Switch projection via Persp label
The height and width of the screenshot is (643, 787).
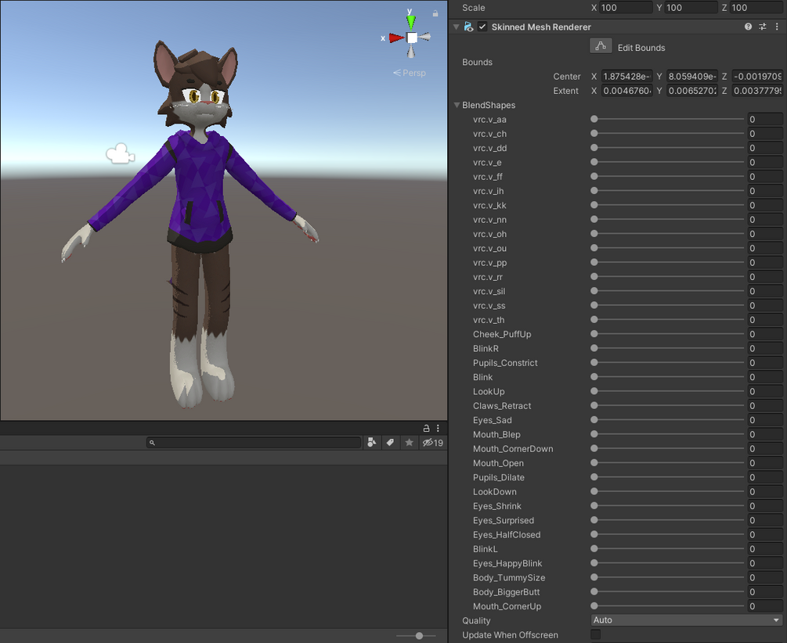pyautogui.click(x=410, y=73)
